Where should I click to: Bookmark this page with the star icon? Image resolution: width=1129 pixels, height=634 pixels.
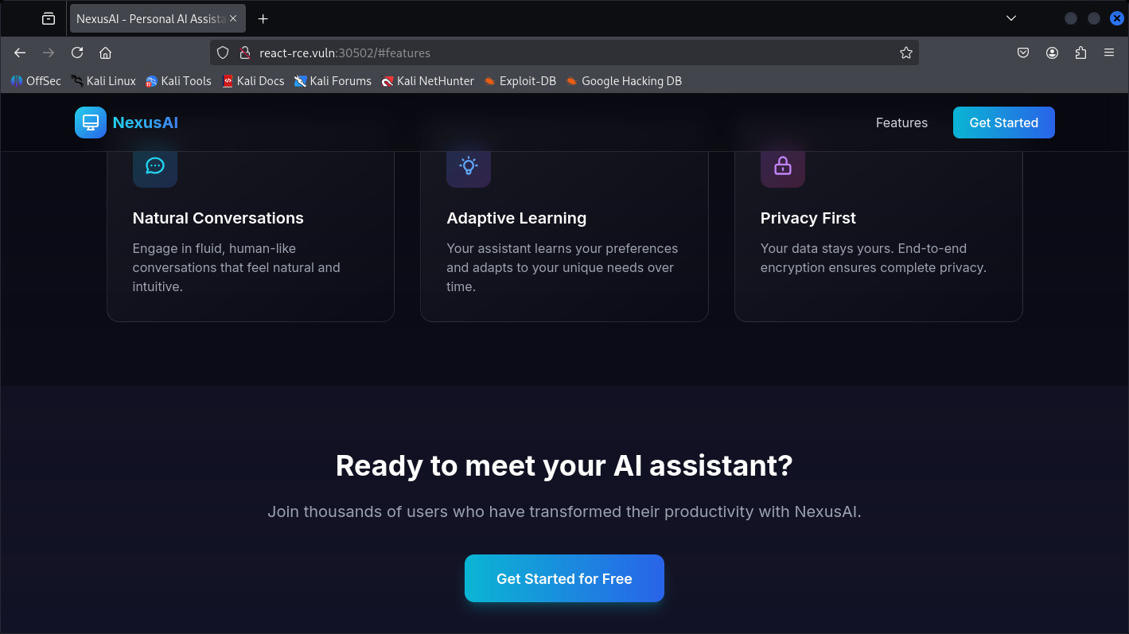click(905, 53)
